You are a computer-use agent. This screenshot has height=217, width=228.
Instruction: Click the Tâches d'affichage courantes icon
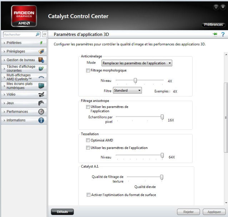[41, 69]
